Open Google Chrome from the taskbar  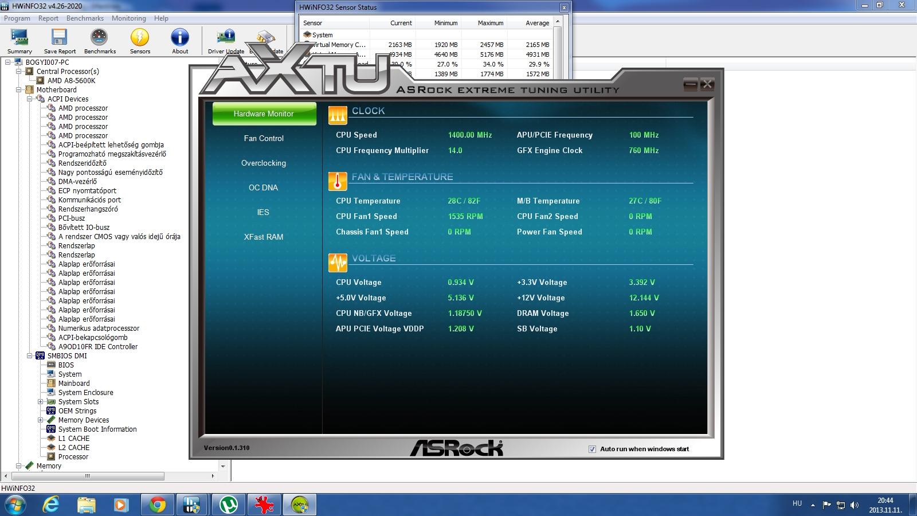(158, 505)
